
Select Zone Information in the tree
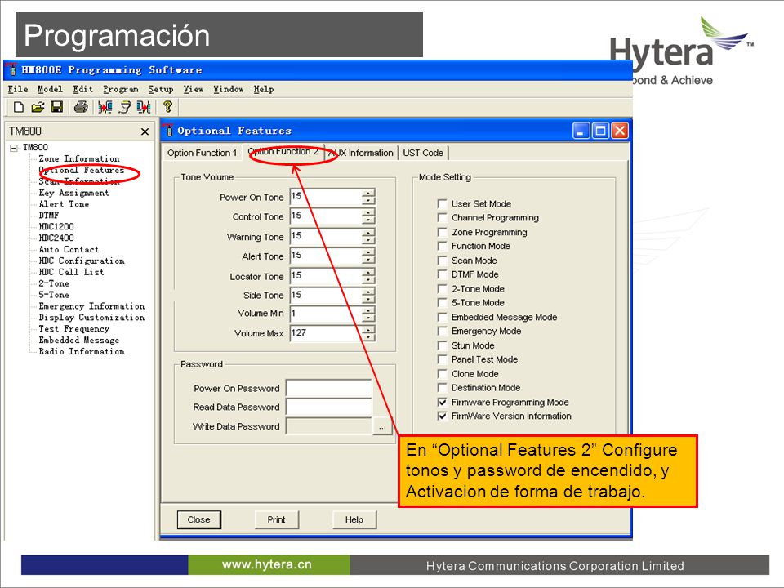(x=79, y=159)
